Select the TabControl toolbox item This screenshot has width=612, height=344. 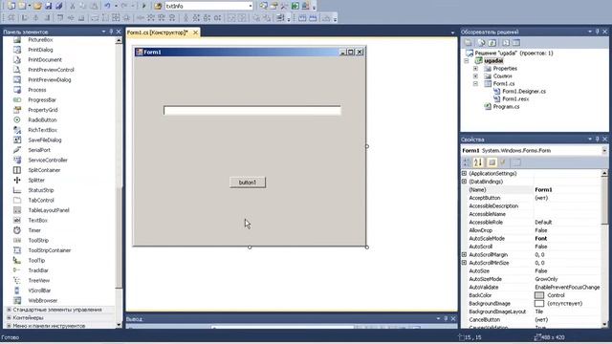point(40,200)
